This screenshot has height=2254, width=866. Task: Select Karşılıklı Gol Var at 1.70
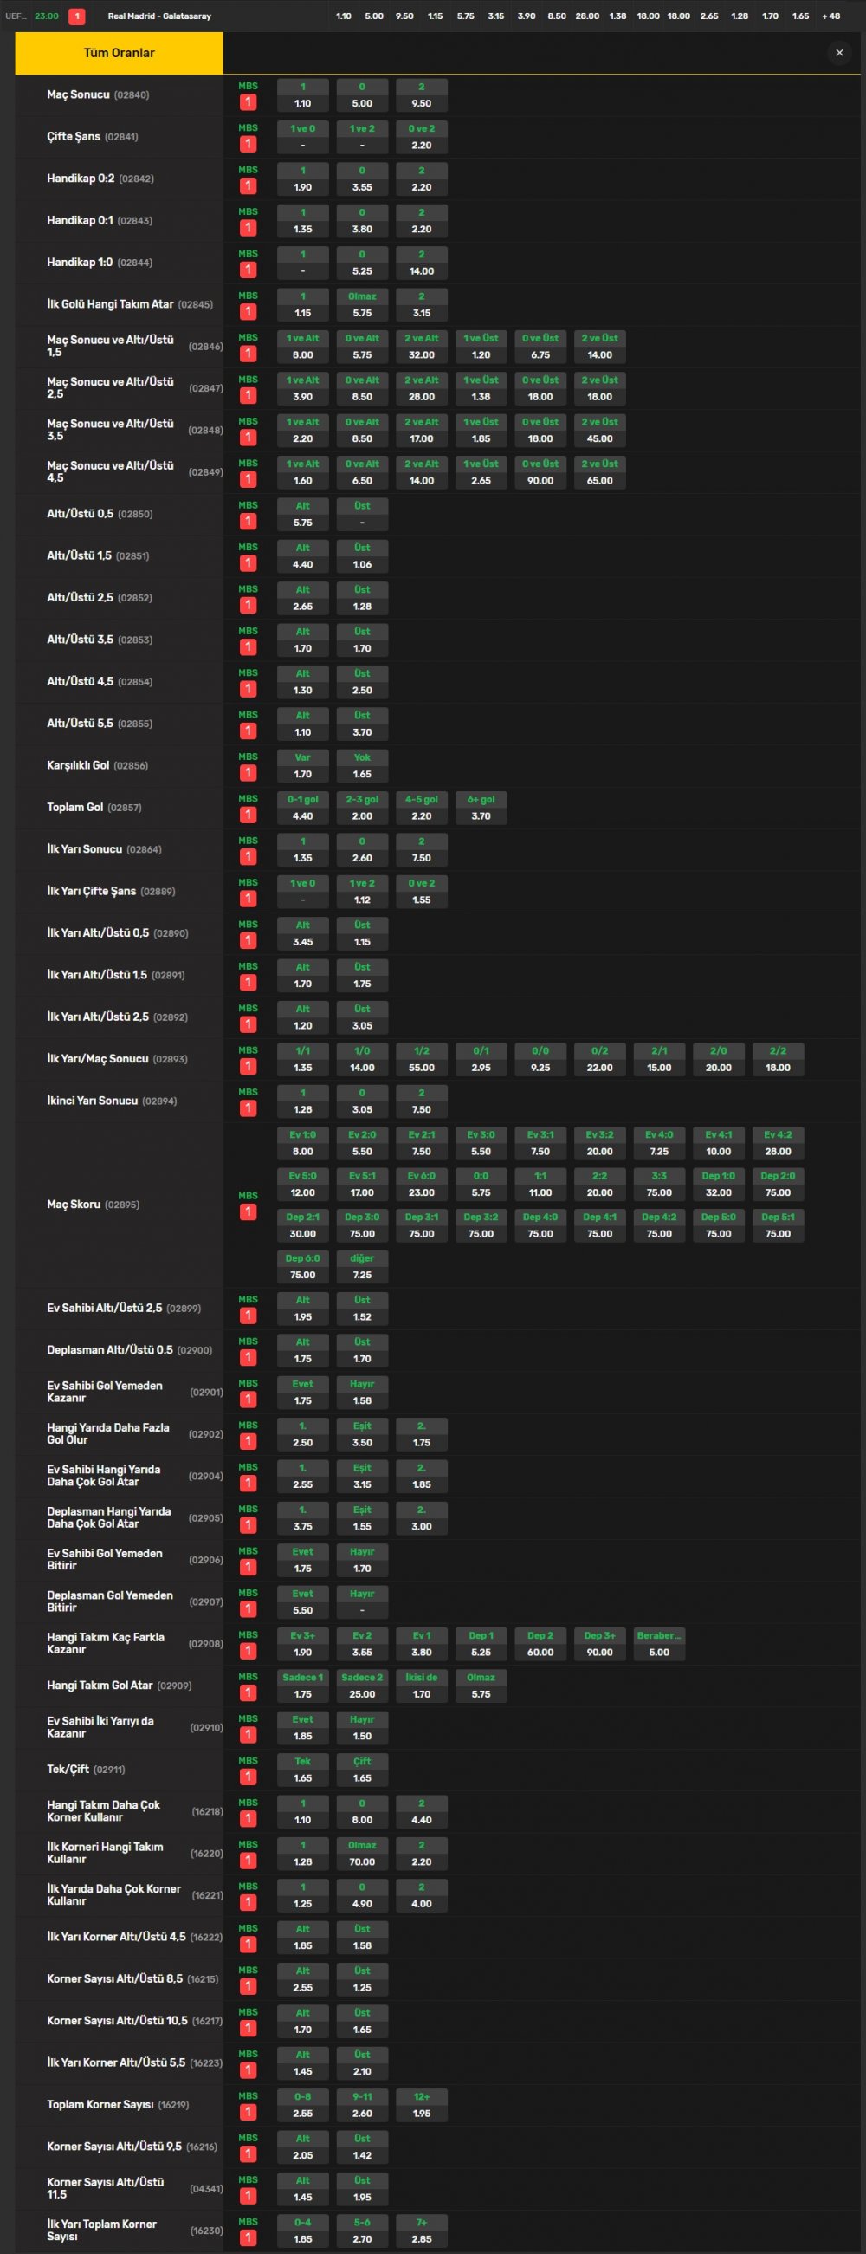pyautogui.click(x=302, y=765)
